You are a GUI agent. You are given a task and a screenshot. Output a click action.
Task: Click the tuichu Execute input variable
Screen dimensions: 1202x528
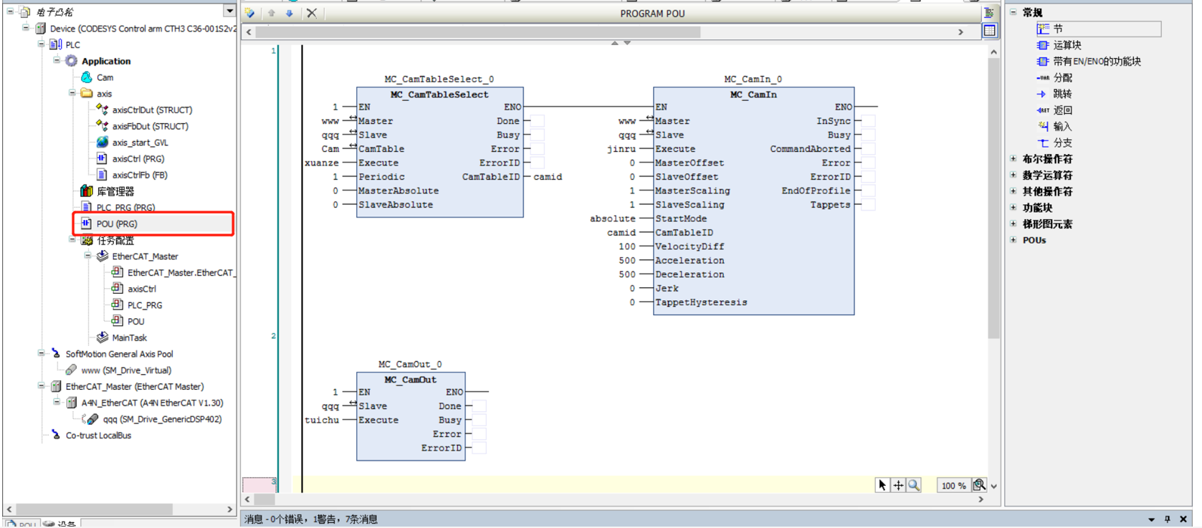tap(322, 420)
